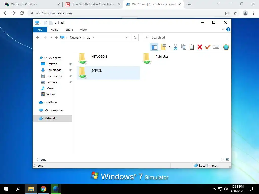Image resolution: width=259 pixels, height=194 pixels.
Task: Click Network in the address bar
Action: pyautogui.click(x=75, y=38)
